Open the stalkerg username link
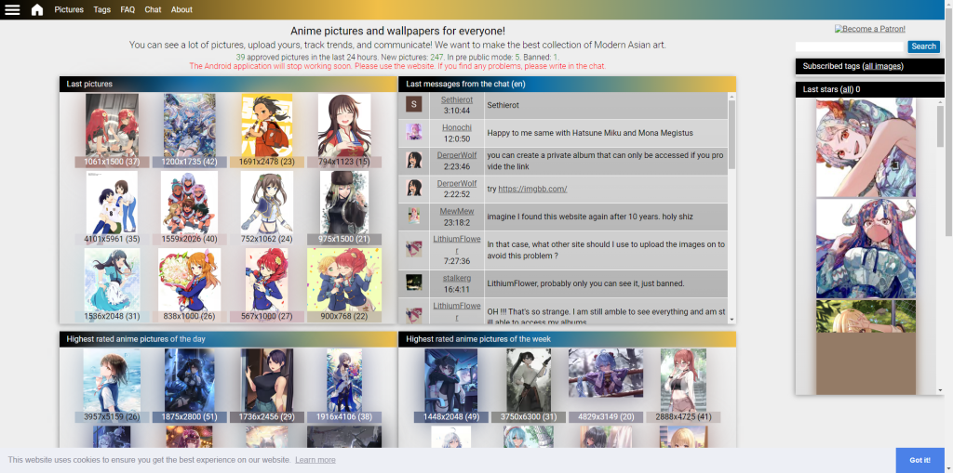953x473 pixels. click(x=456, y=278)
